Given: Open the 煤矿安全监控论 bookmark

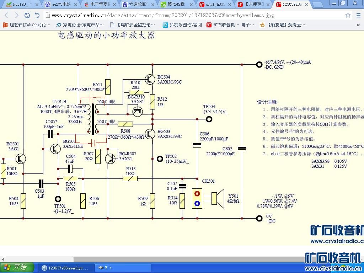Looking at the screenshot, I should [x=132, y=25].
